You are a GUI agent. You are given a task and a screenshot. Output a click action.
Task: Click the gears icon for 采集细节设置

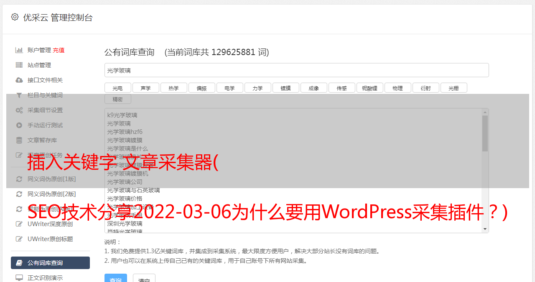coord(19,110)
